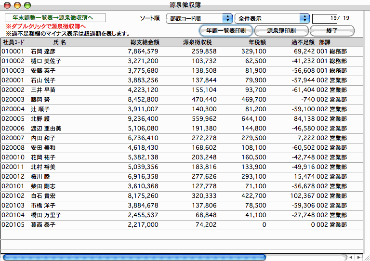Click the green zoom window button
370x261 pixels.
click(x=26, y=5)
